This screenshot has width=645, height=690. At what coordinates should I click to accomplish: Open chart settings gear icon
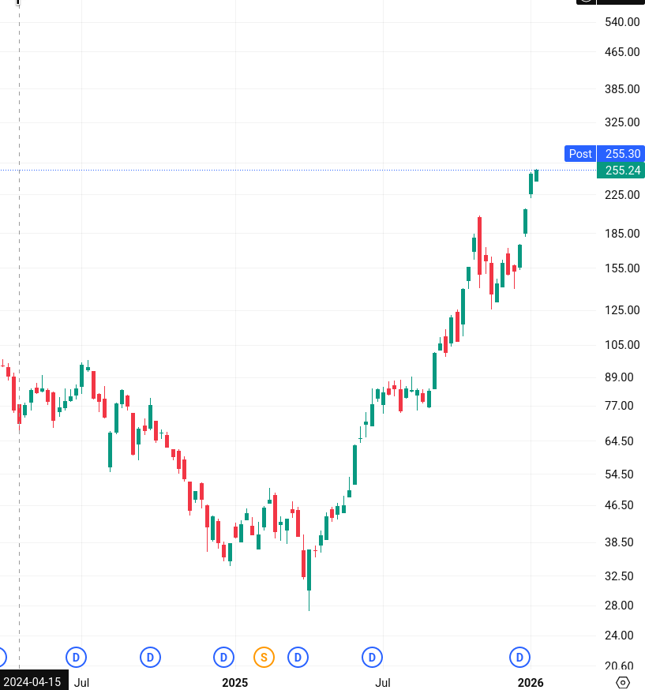623,682
